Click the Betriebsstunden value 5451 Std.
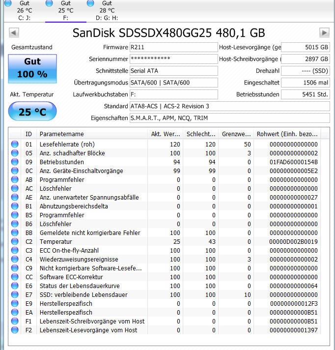The width and height of the screenshot is (335, 350). (306, 94)
